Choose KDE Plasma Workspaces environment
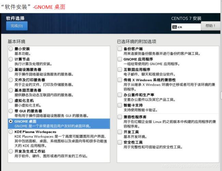 pos(11,132)
